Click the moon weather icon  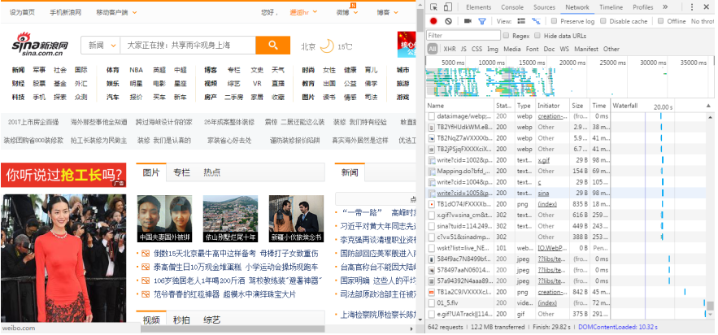tap(327, 46)
